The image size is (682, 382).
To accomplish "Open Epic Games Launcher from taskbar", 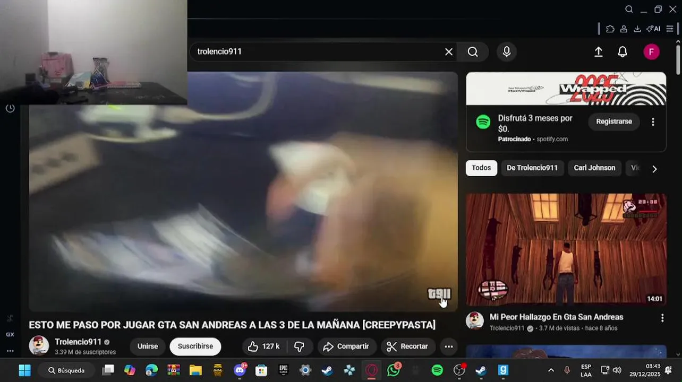I will point(284,370).
